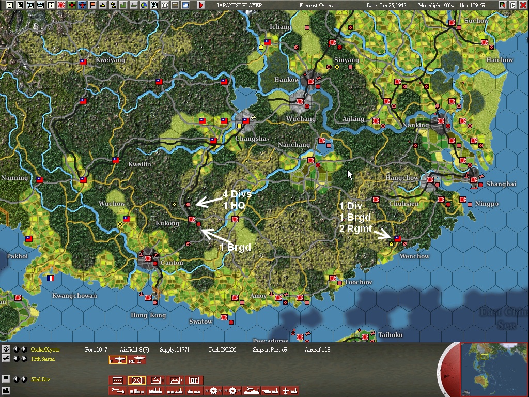
Task: Click the crosshair target toolbar icon
Action: pyautogui.click(x=154, y=5)
